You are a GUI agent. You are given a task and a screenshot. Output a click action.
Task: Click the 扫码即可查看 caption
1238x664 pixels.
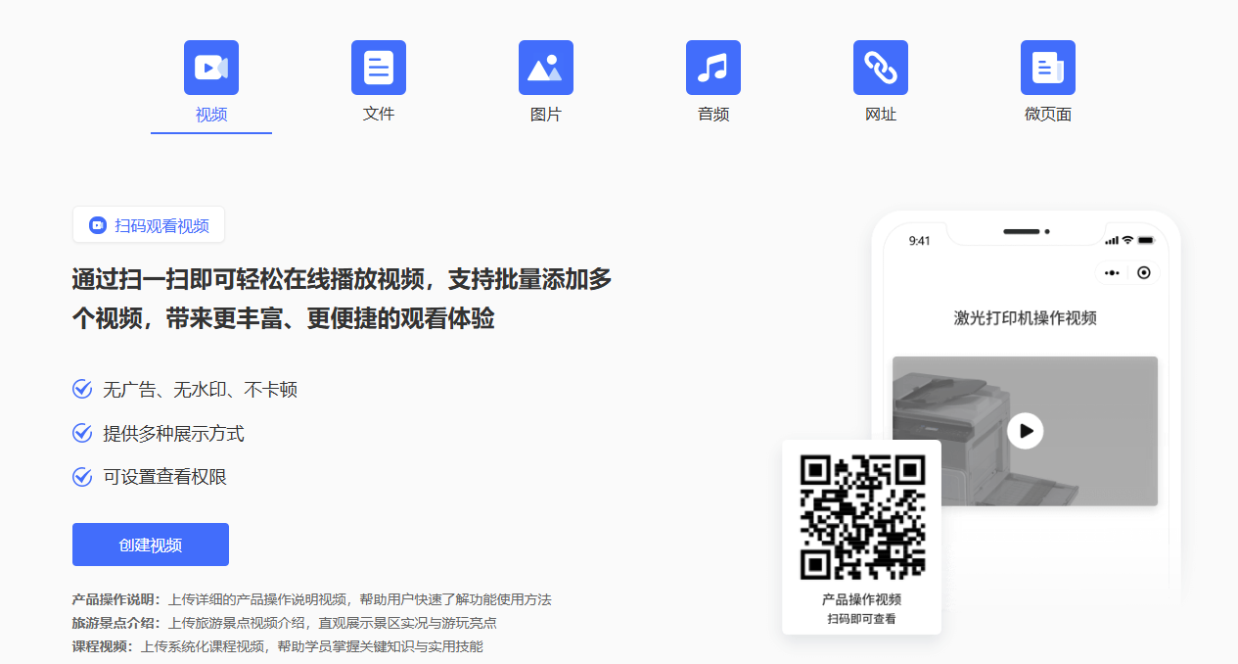pyautogui.click(x=861, y=619)
